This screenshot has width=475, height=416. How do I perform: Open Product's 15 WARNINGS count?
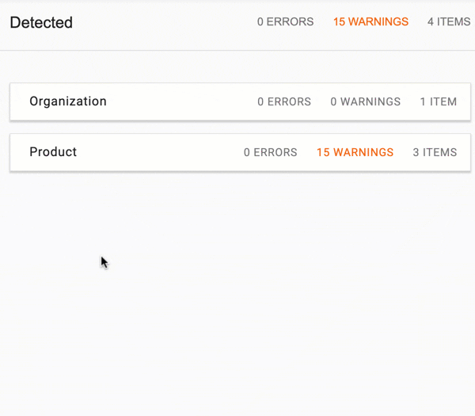point(355,152)
